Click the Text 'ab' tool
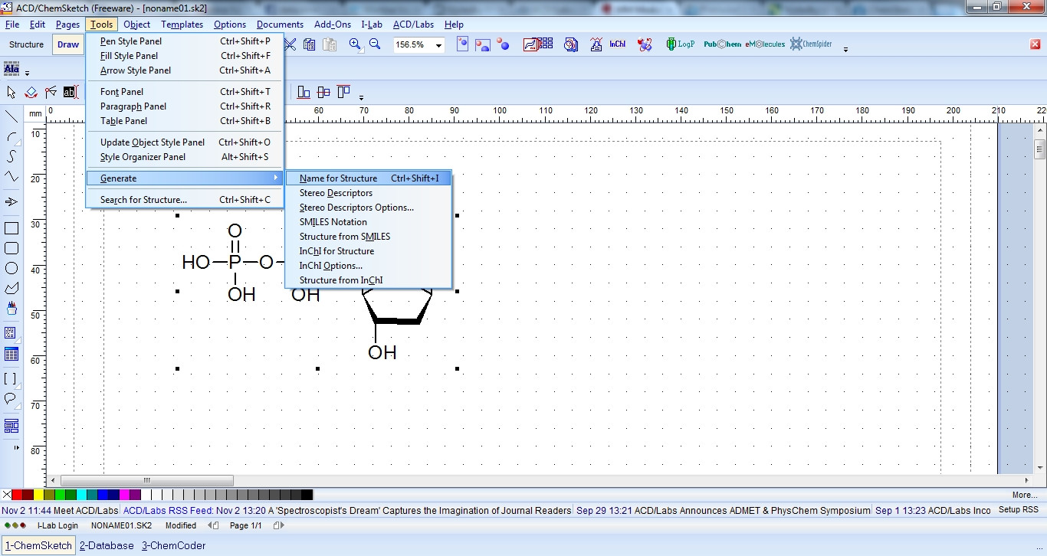Viewport: 1047px width, 556px height. click(x=71, y=93)
